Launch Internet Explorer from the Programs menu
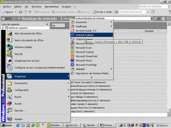This screenshot has height=128, width=171. pyautogui.click(x=84, y=35)
